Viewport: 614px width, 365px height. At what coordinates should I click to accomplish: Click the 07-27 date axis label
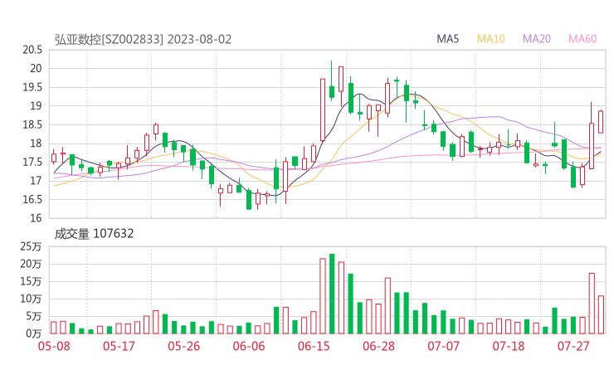(573, 346)
